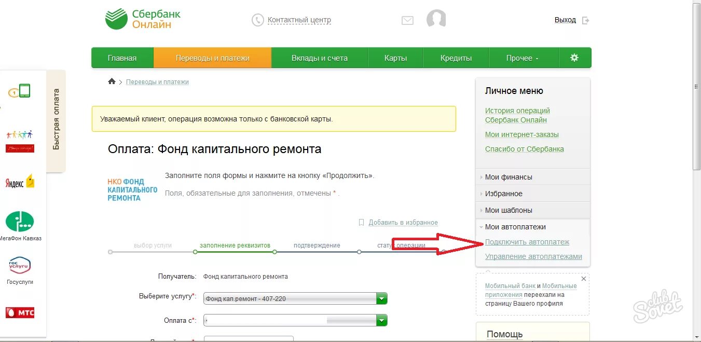This screenshot has height=342, width=701.
Task: Open Мои интернет-заказы link
Action: 522,134
